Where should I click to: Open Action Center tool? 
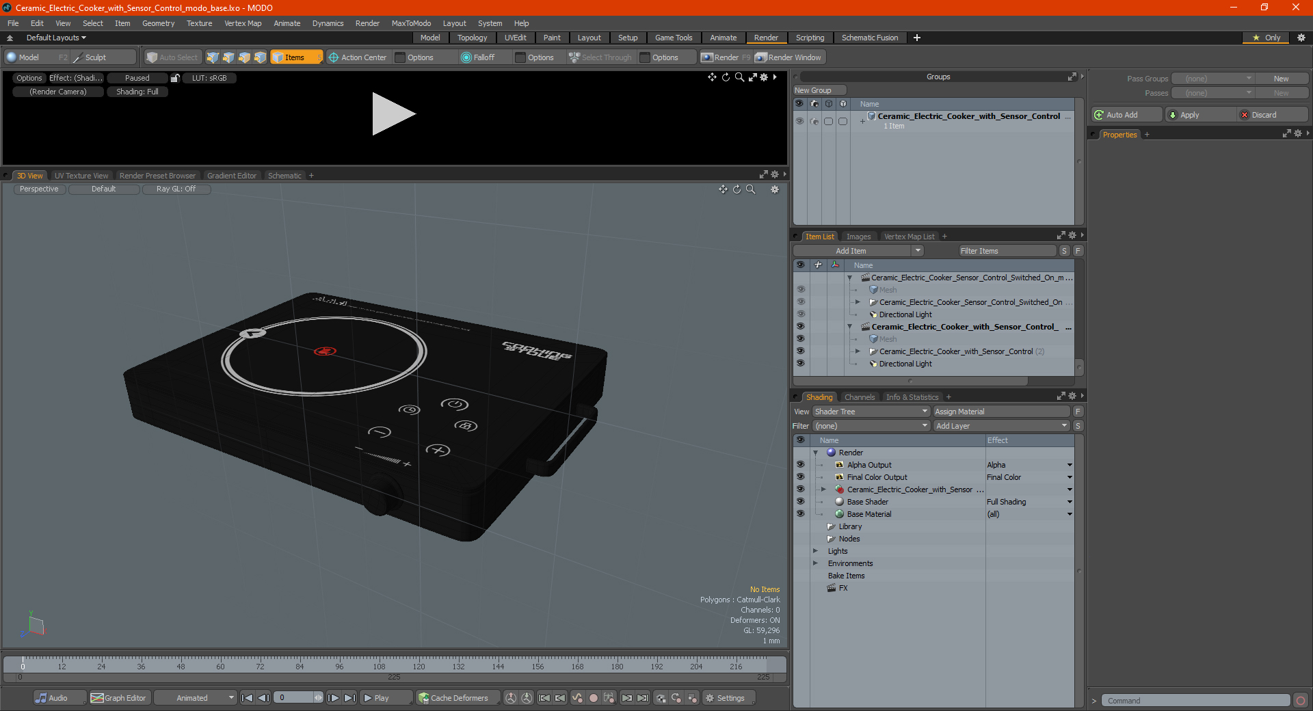pyautogui.click(x=357, y=57)
